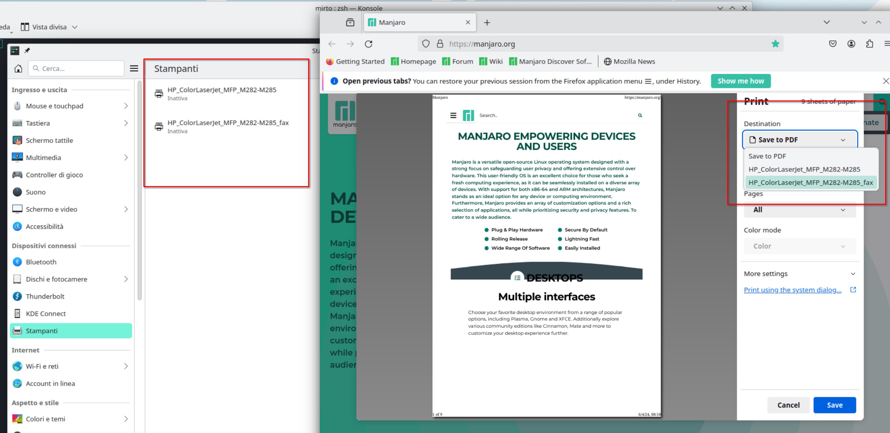Go back using Firefox back arrow
Image resolution: width=890 pixels, height=433 pixels.
[x=332, y=44]
